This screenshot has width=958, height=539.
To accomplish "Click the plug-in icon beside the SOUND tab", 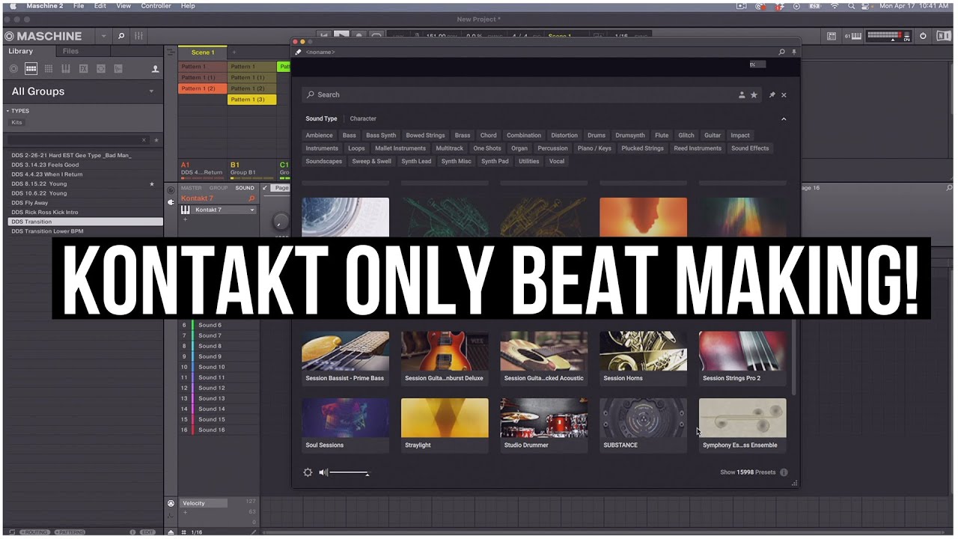I will click(x=171, y=202).
